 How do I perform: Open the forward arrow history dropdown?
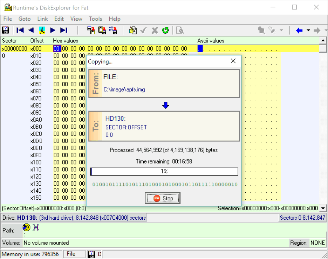pyautogui.click(x=325, y=31)
